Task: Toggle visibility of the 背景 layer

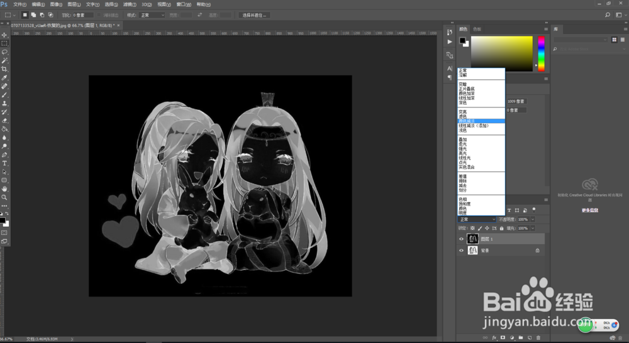Action: click(x=461, y=250)
